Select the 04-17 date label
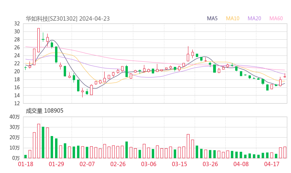The width and height of the screenshot is (291, 173). (272, 164)
